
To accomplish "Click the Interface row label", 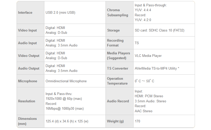I will click(25, 12).
